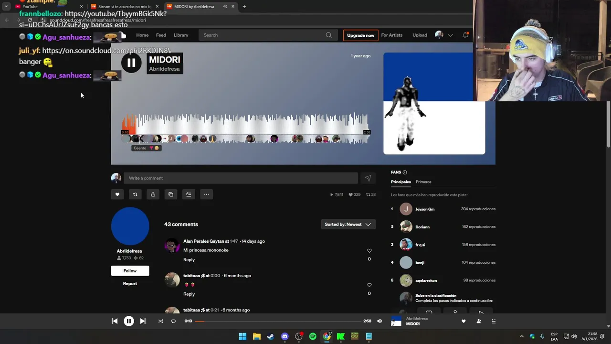Skip to previous track in player bar
This screenshot has width=611, height=344.
click(x=115, y=321)
